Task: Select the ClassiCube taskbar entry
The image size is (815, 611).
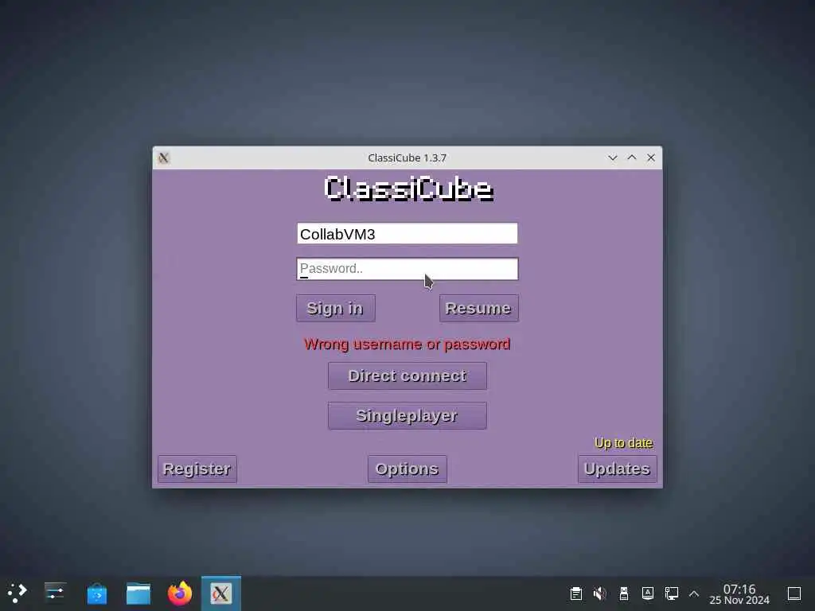Action: tap(221, 593)
